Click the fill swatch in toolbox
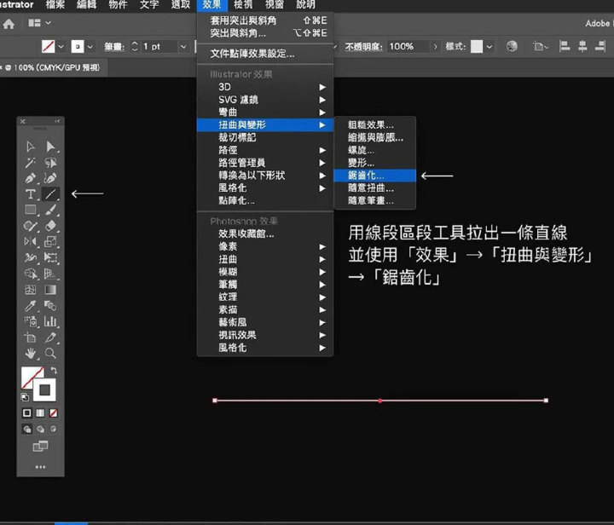The image size is (614, 525). (30, 376)
